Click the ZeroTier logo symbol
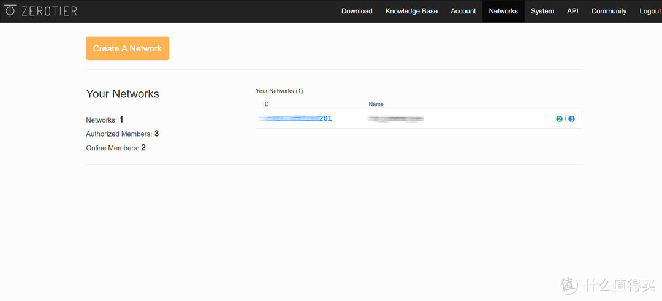Screen dimensions: 662x301 point(10,11)
